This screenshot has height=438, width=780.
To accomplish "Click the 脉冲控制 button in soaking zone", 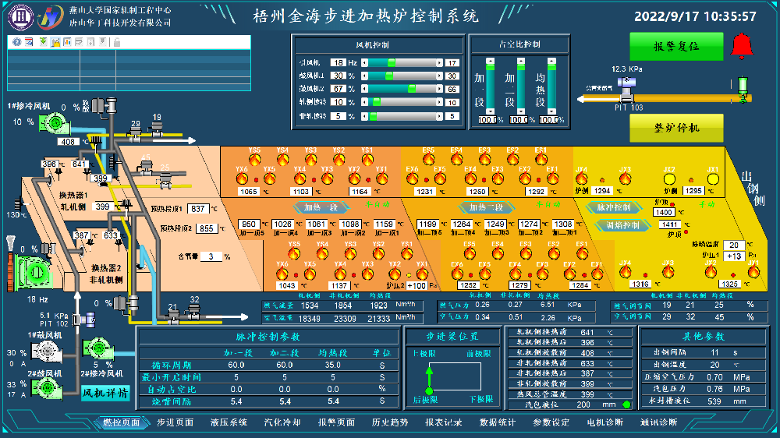I will 612,207.
